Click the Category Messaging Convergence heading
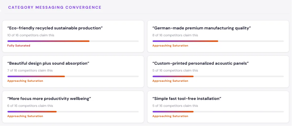This screenshot has width=292, height=126. click(x=55, y=7)
